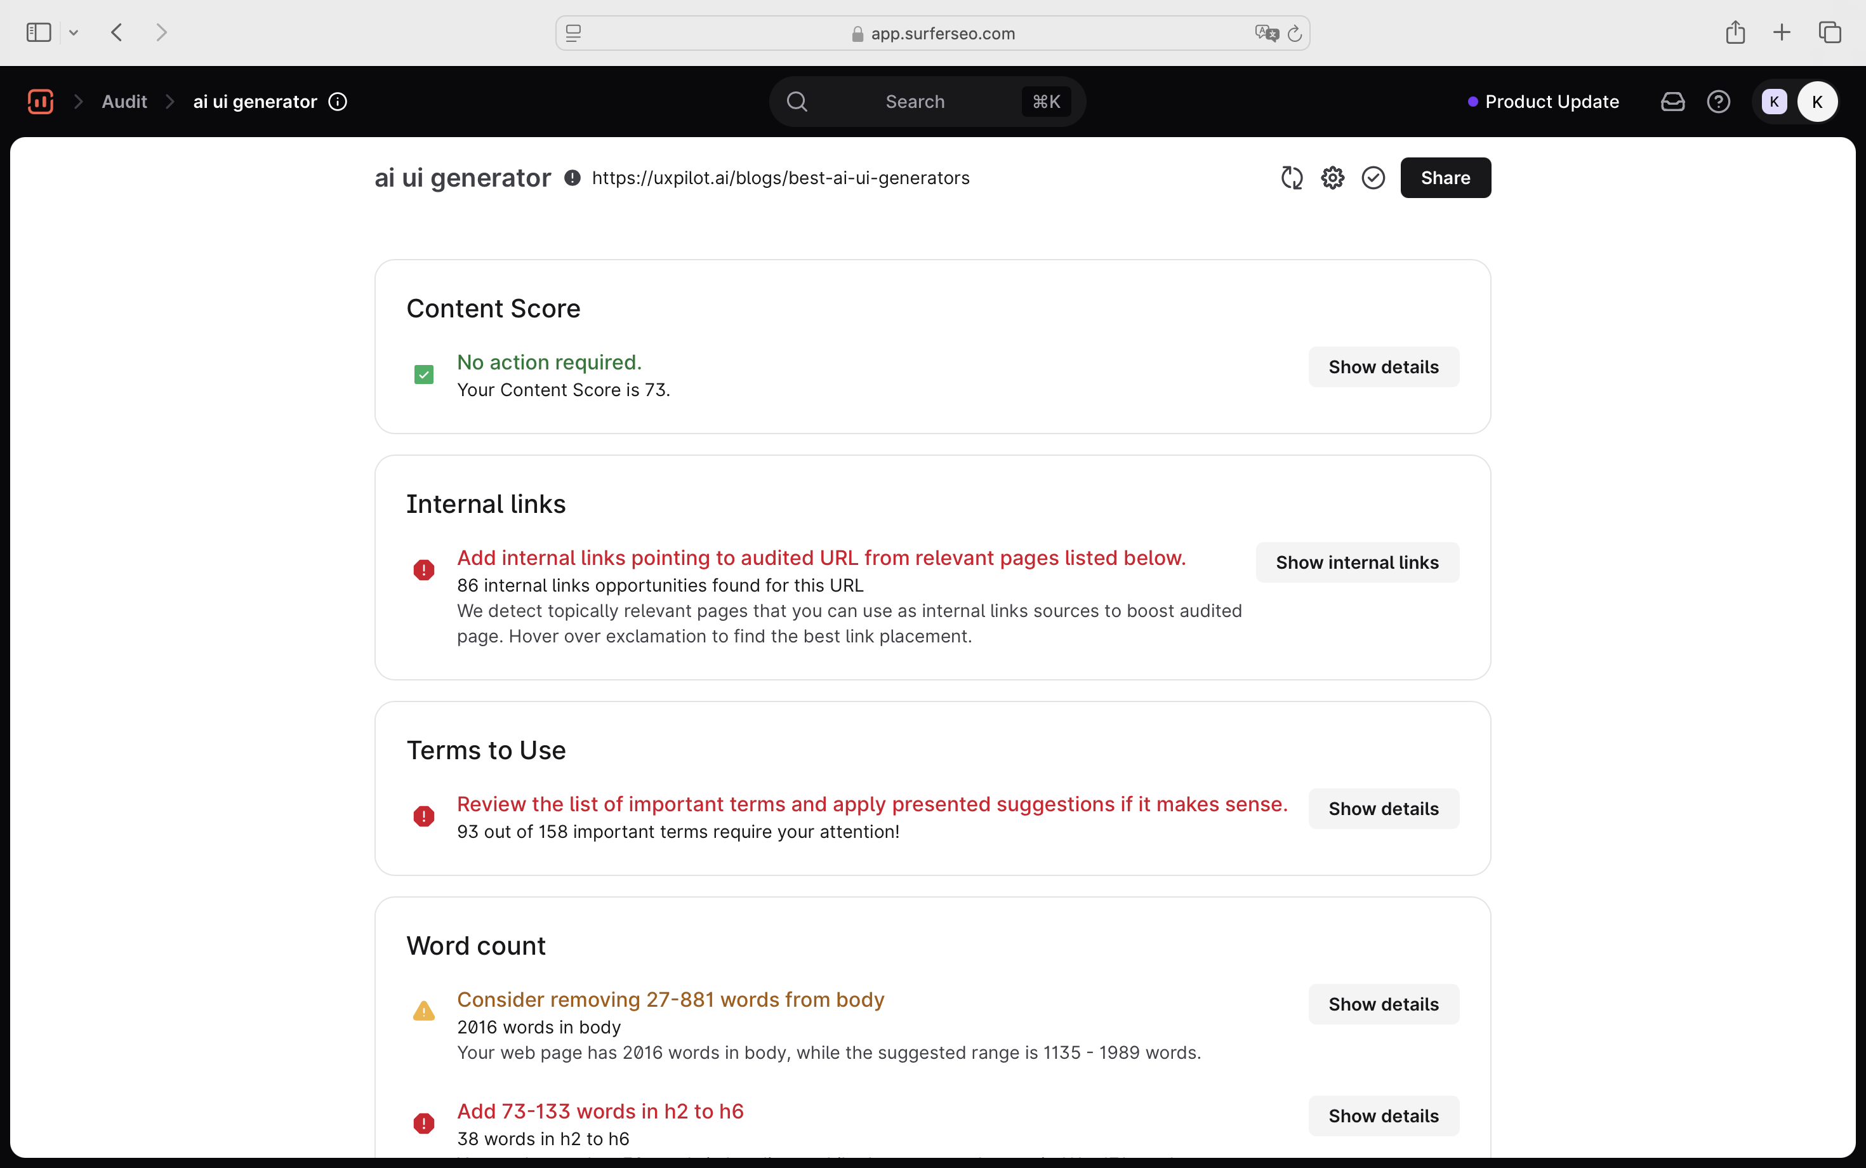The image size is (1866, 1168).
Task: Click the warning icon next to page URL
Action: point(572,178)
